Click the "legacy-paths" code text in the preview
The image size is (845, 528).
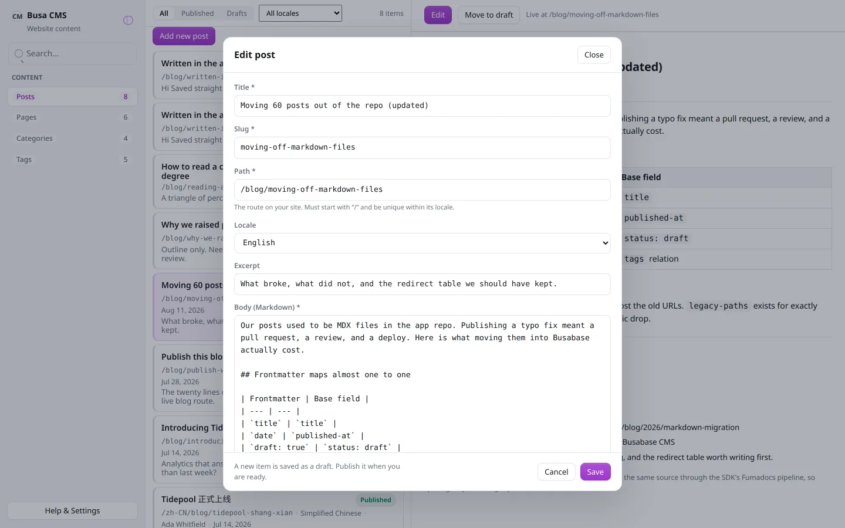(x=718, y=306)
